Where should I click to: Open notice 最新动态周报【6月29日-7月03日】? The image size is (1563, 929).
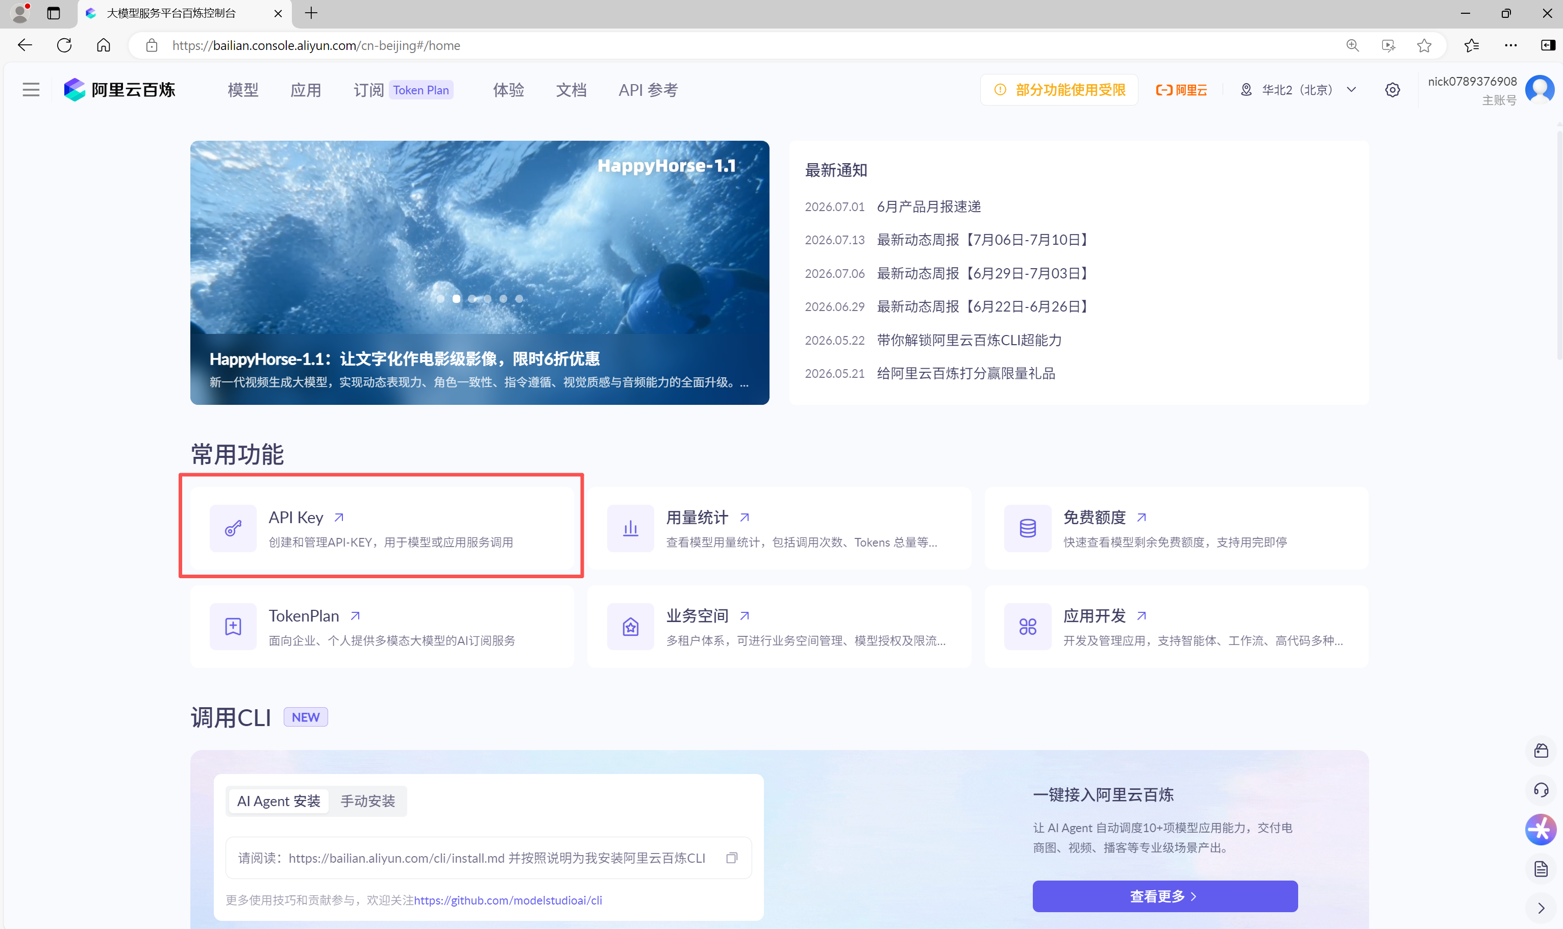click(984, 273)
